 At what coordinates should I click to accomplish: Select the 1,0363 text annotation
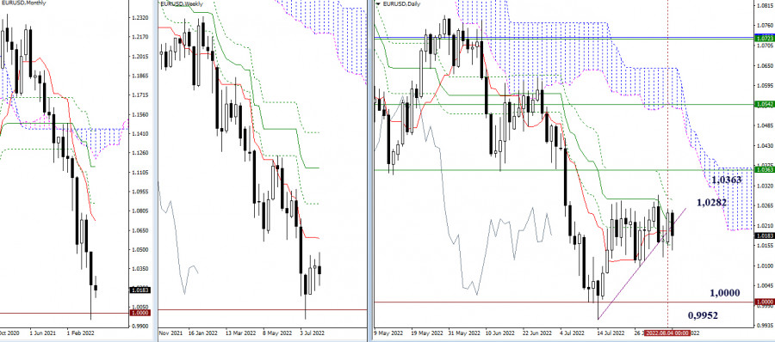pyautogui.click(x=727, y=180)
